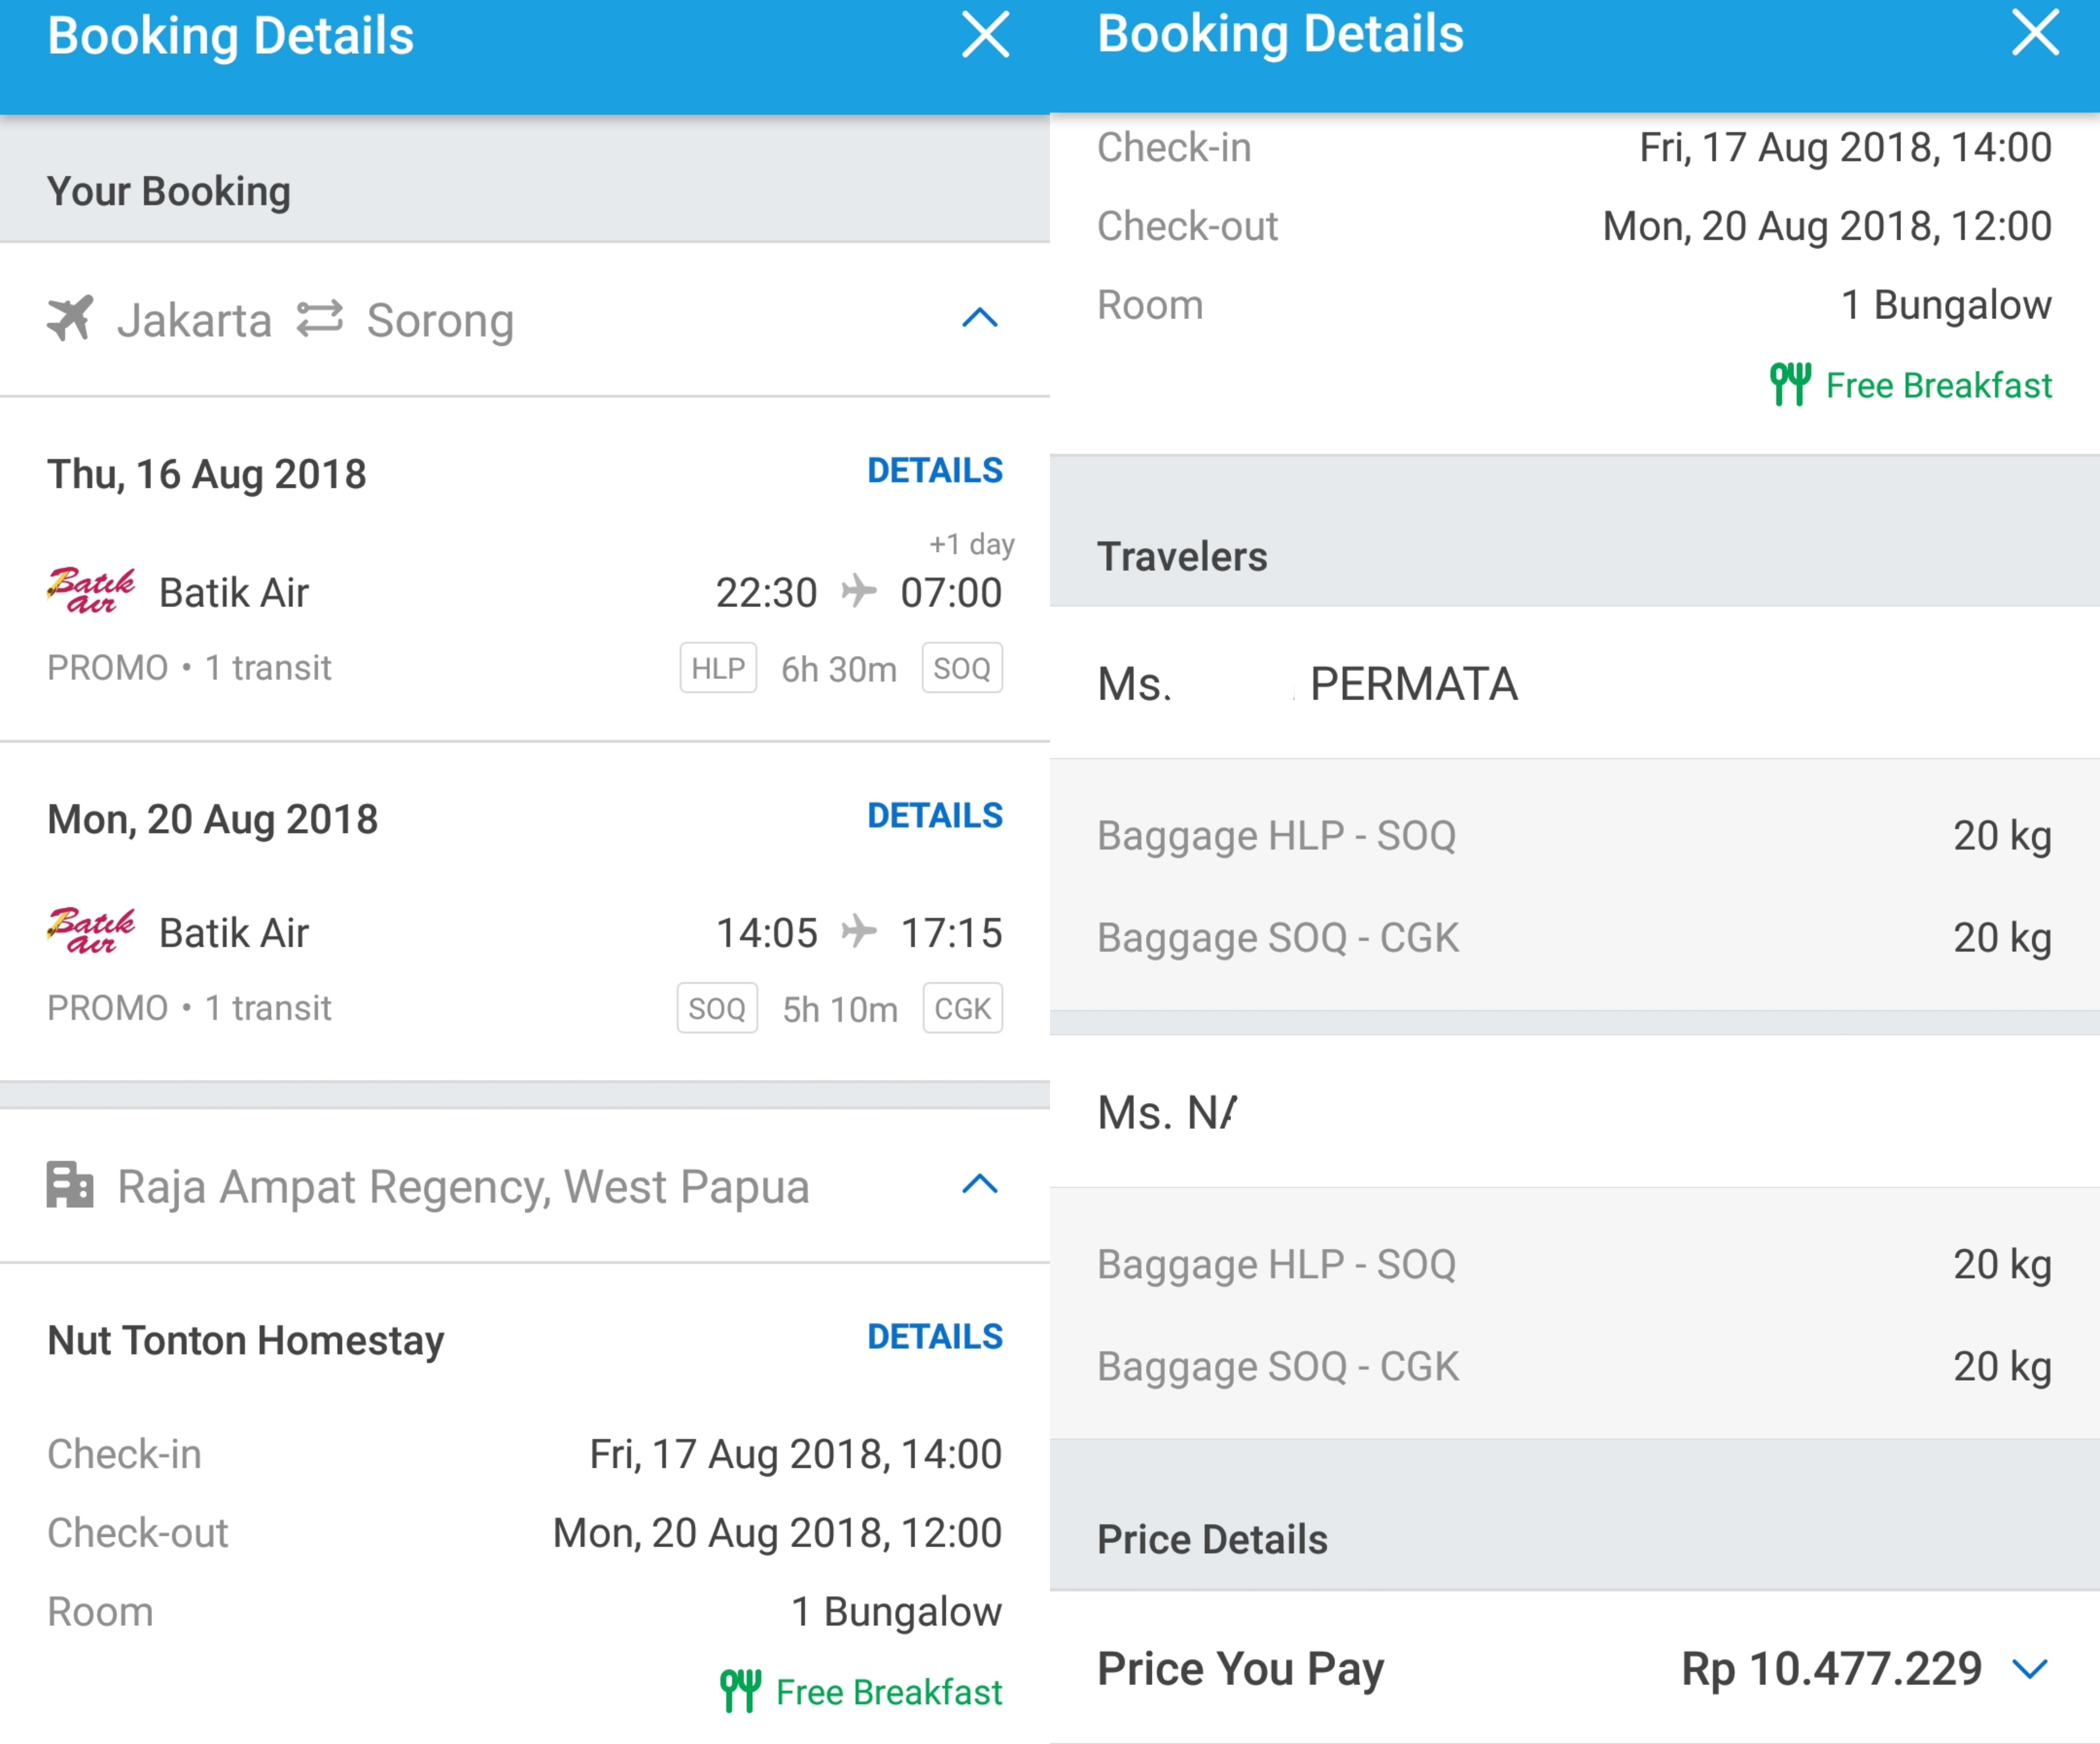Click the Free Breakfast icon in right panel
The height and width of the screenshot is (1744, 2100).
[1790, 384]
